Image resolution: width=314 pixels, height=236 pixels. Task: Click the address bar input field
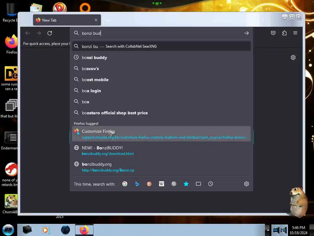[161, 33]
